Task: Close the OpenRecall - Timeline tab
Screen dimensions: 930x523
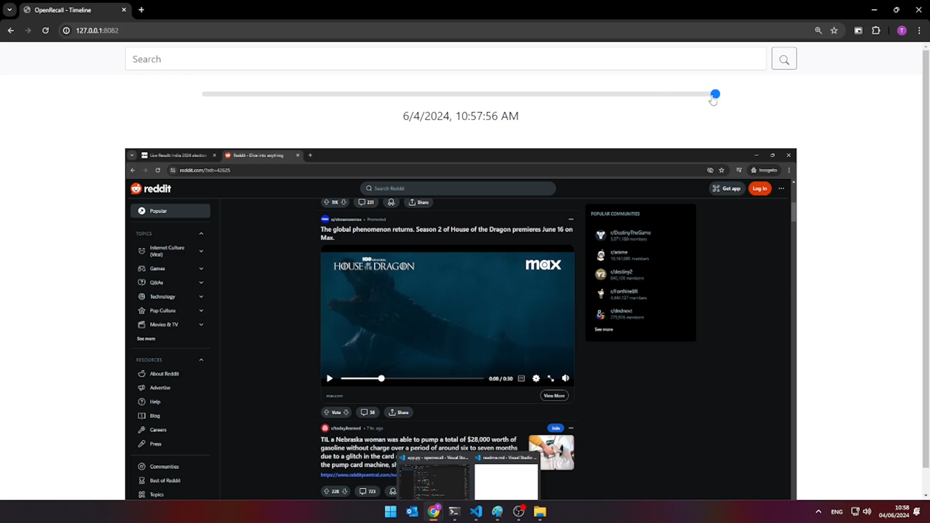Action: click(124, 10)
